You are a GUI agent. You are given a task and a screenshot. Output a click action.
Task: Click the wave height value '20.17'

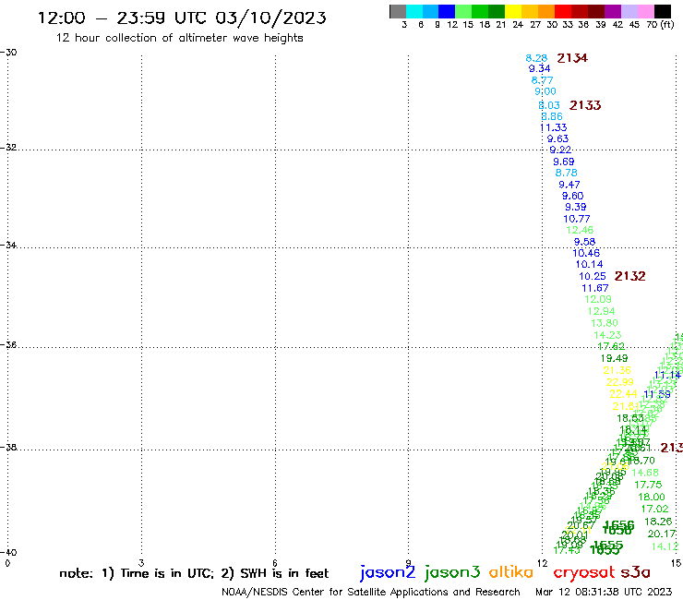[x=662, y=534]
